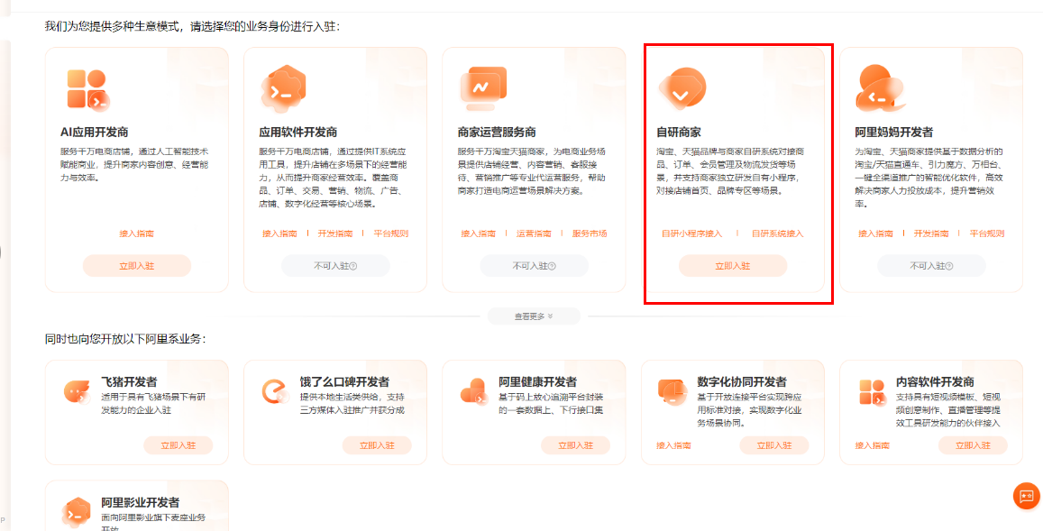Screen dimensions: 1043x531
Task: Click the 飞猪开发者 icon
Action: [x=77, y=391]
